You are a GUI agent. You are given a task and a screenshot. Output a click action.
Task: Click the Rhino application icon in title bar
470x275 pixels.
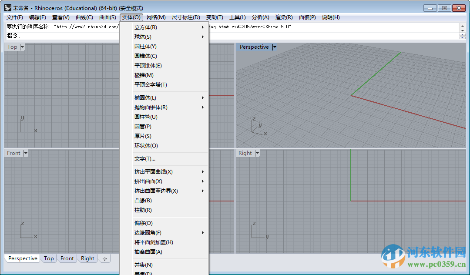[x=8, y=8]
